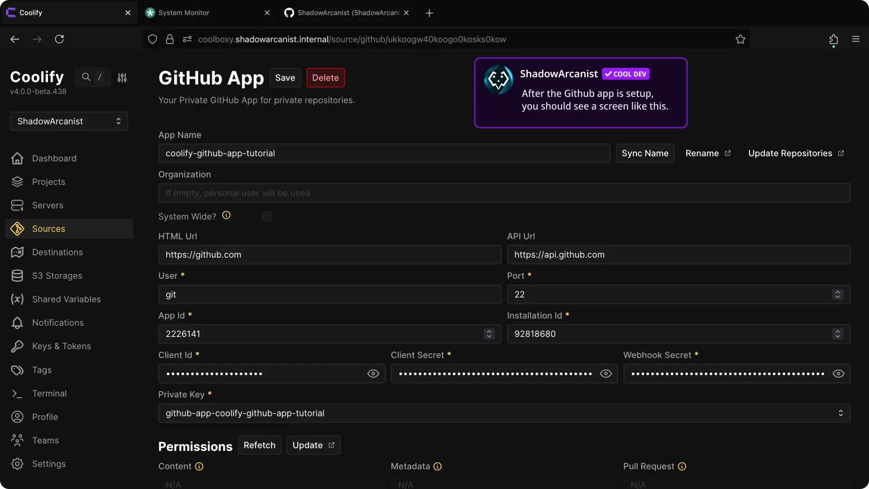Click the red Delete button
869x489 pixels.
pos(325,78)
